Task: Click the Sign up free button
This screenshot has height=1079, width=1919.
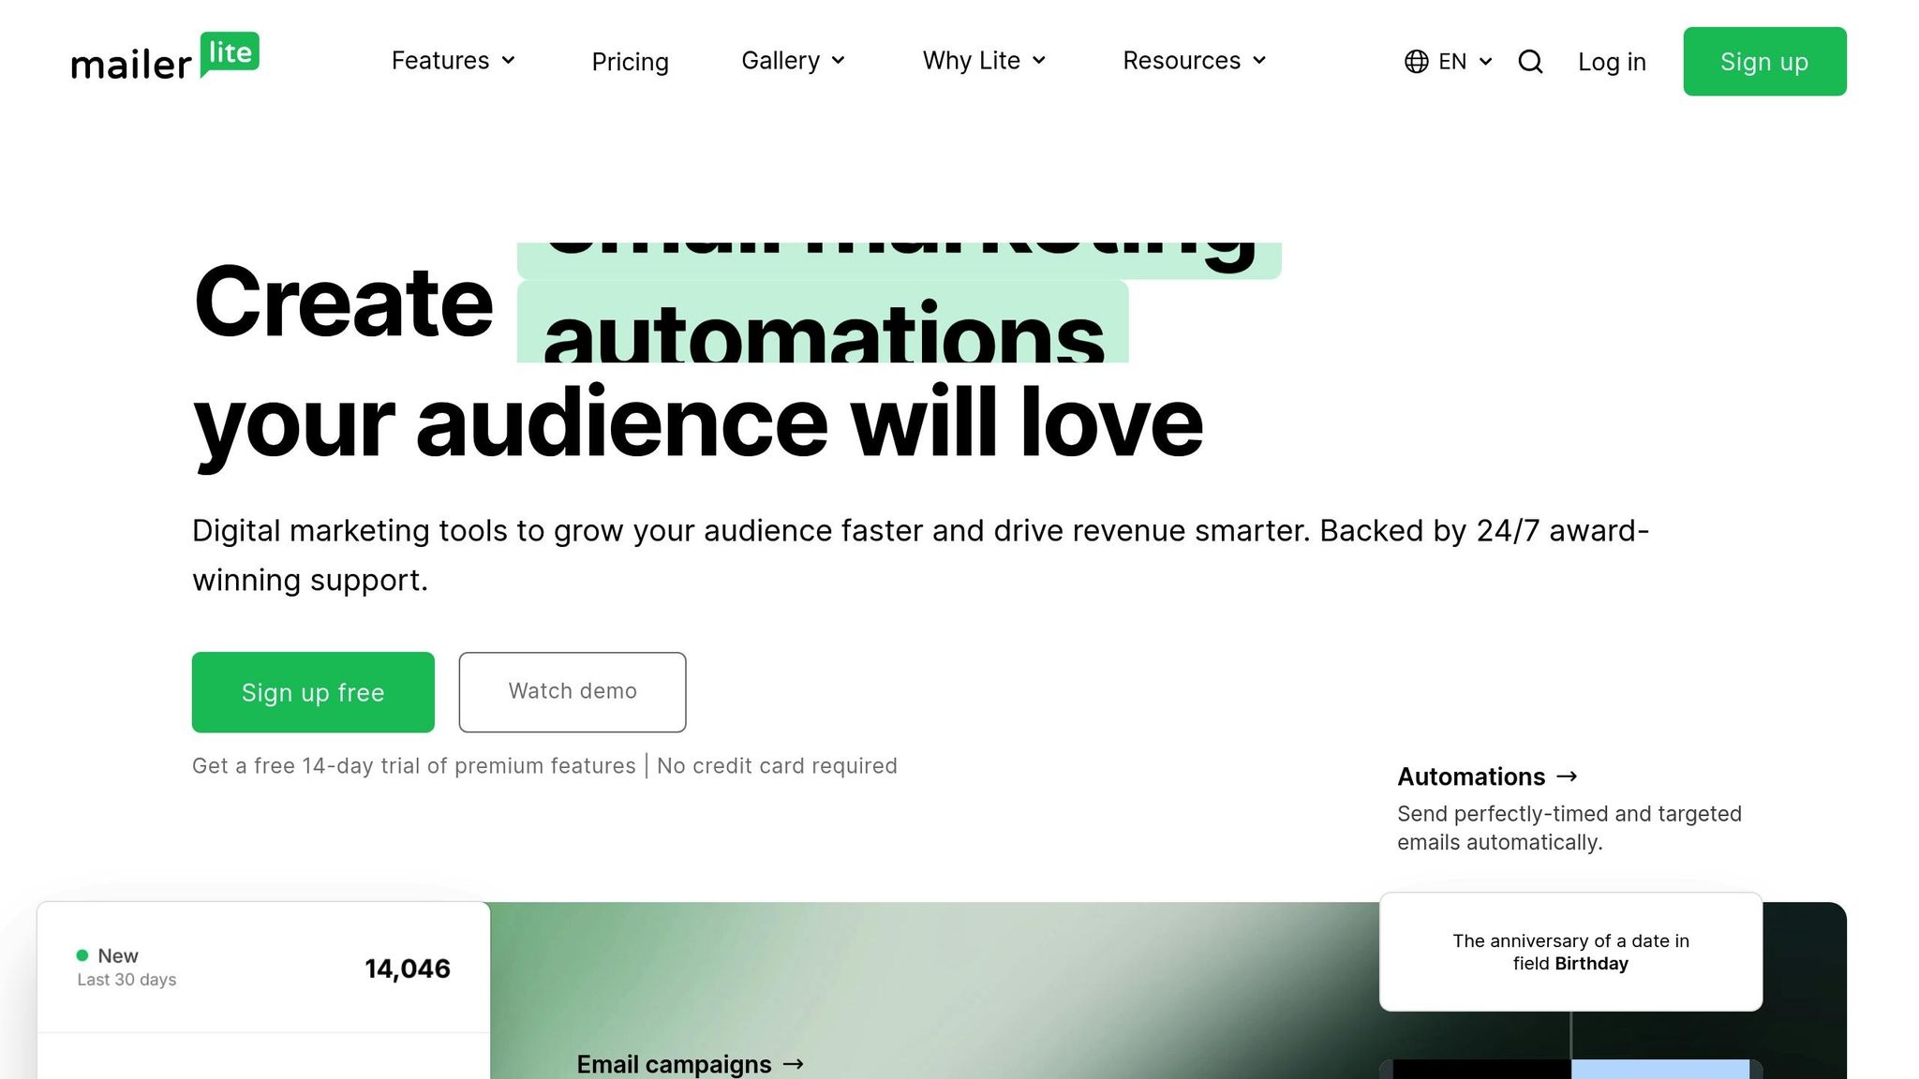Action: [313, 692]
